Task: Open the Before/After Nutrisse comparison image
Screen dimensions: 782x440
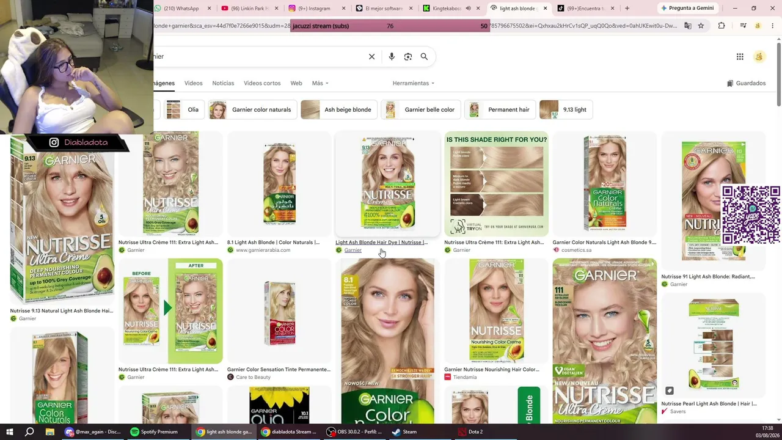Action: click(170, 311)
